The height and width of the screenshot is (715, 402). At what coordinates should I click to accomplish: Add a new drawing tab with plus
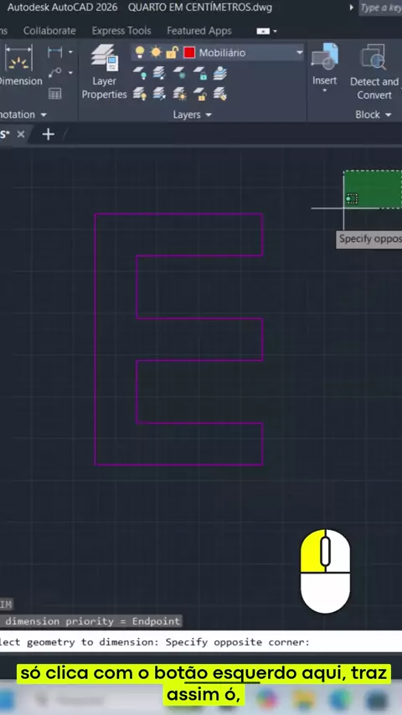coord(48,134)
